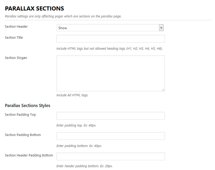Open the Section Header dropdown arrow
The image size is (215, 170).
(x=161, y=28)
